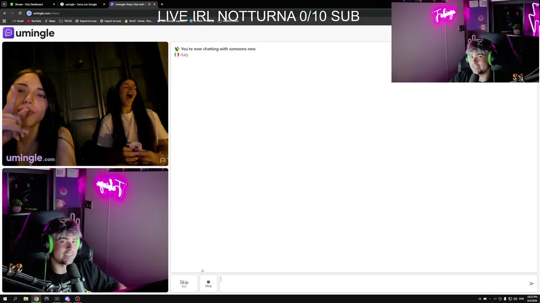This screenshot has height=303, width=540.
Task: Open the OBS system tray icon
Action: click(500, 299)
